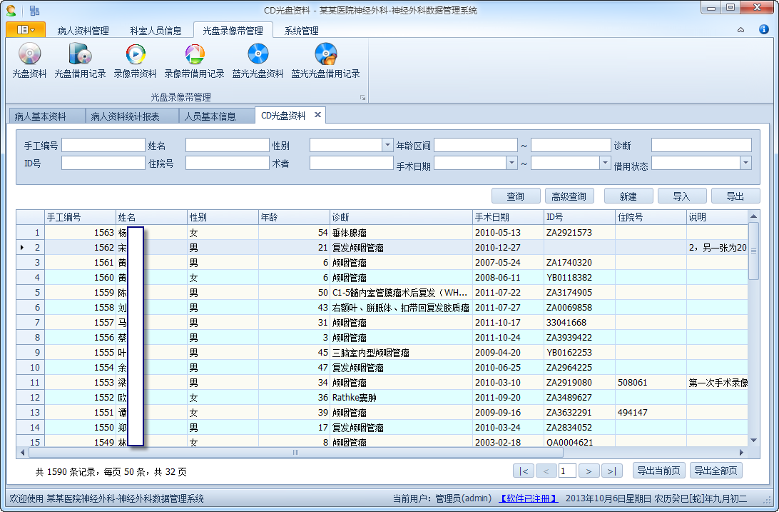Screen dimensions: 779x512
Task: Go to the last page of records
Action: click(611, 471)
